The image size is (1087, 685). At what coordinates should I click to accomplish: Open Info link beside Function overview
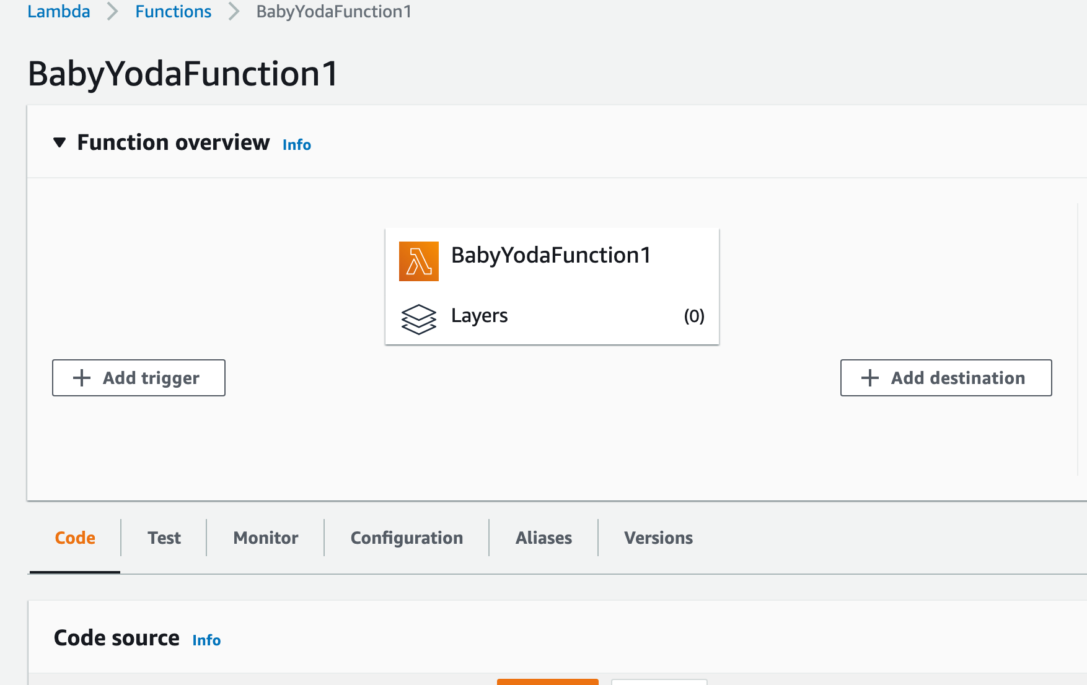297,145
